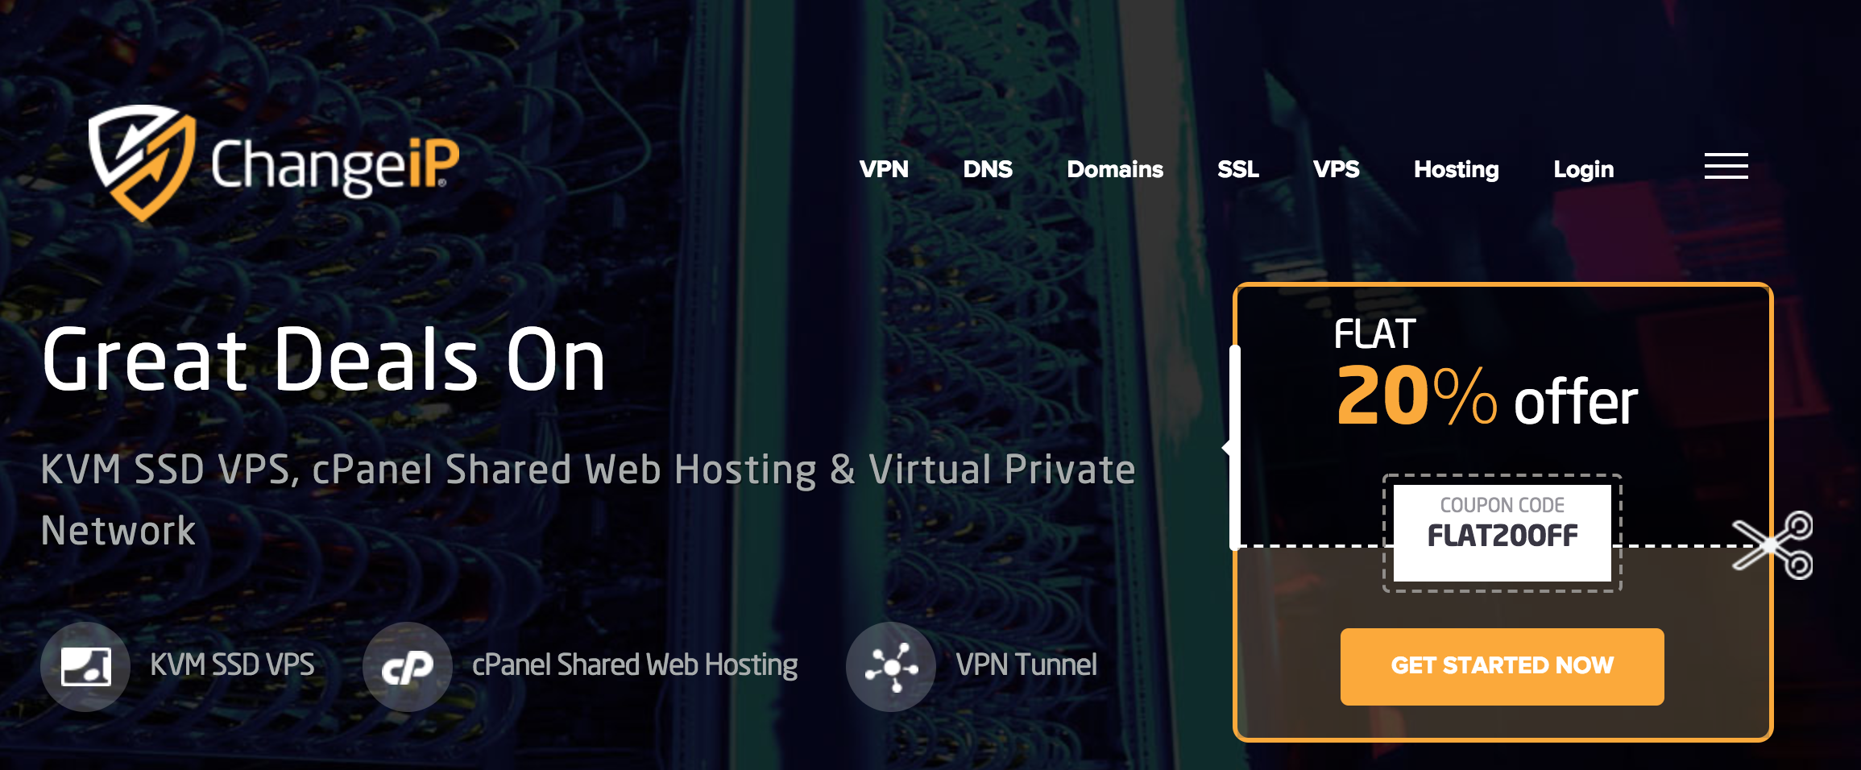The width and height of the screenshot is (1861, 770).
Task: Open VPS in the navigation bar
Action: 1337,169
